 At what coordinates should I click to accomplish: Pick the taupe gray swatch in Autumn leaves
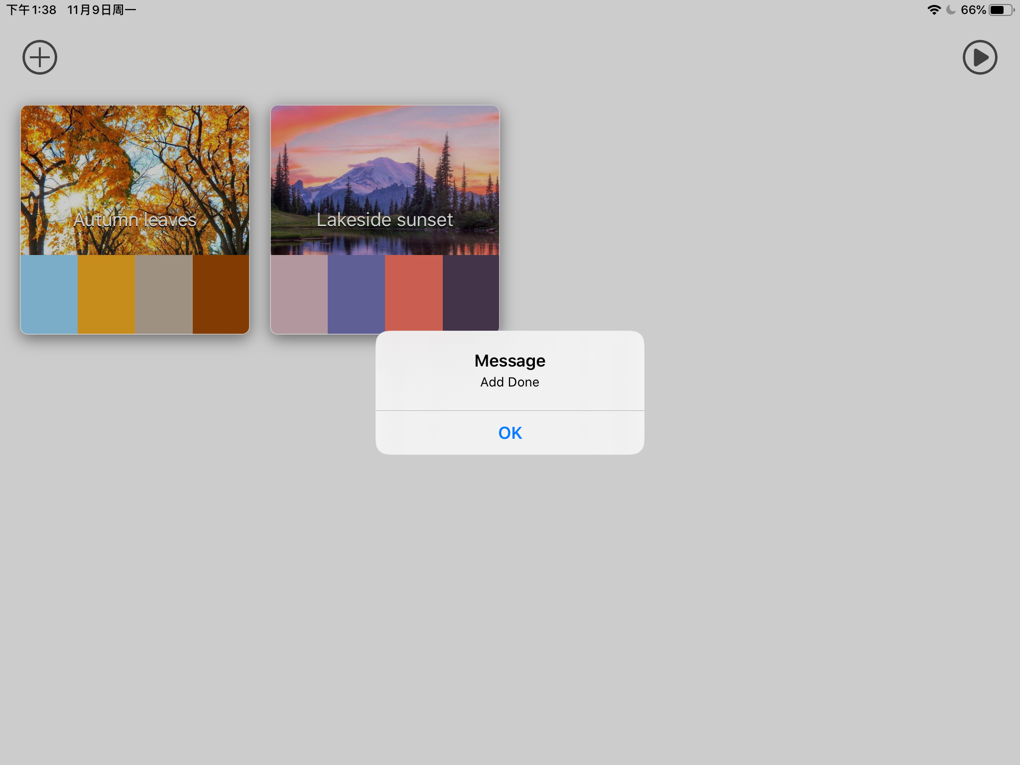click(x=164, y=294)
